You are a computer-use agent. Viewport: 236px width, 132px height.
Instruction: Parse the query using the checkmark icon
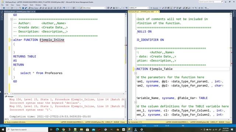pos(163,8)
